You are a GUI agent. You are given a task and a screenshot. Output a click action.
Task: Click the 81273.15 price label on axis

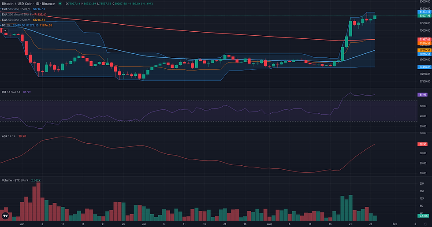[x=424, y=12]
